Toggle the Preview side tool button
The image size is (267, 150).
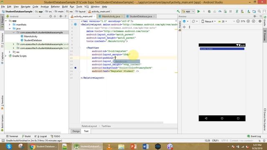(265, 35)
